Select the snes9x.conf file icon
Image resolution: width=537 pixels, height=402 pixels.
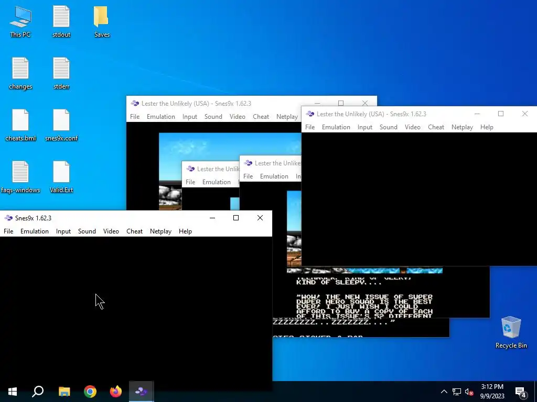pyautogui.click(x=61, y=125)
